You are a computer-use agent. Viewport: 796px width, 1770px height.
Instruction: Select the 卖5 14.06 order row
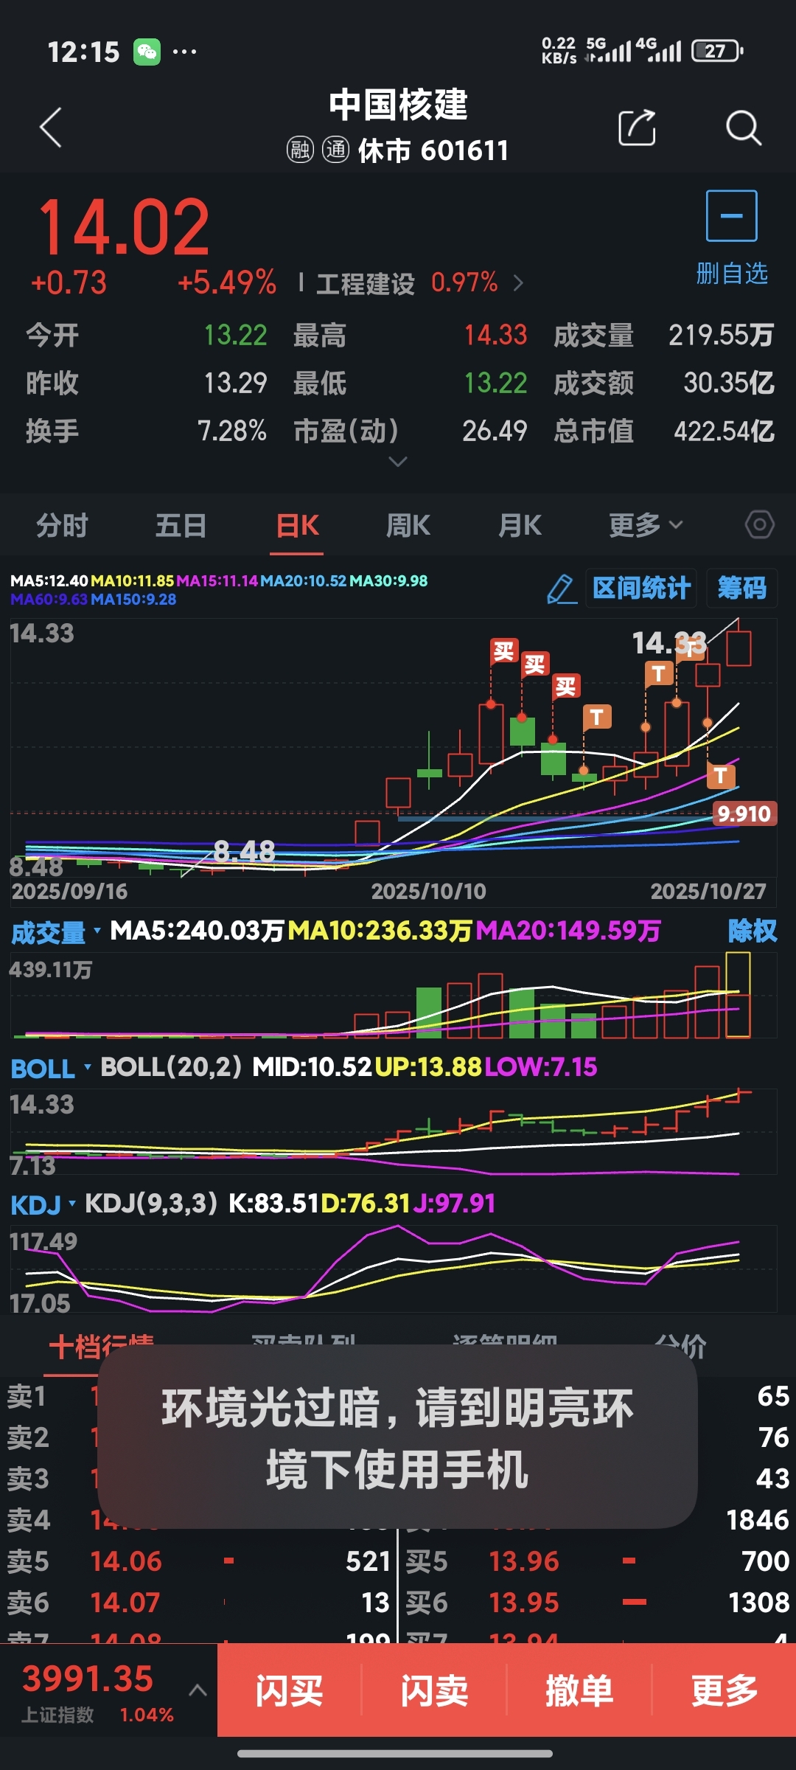198,1561
